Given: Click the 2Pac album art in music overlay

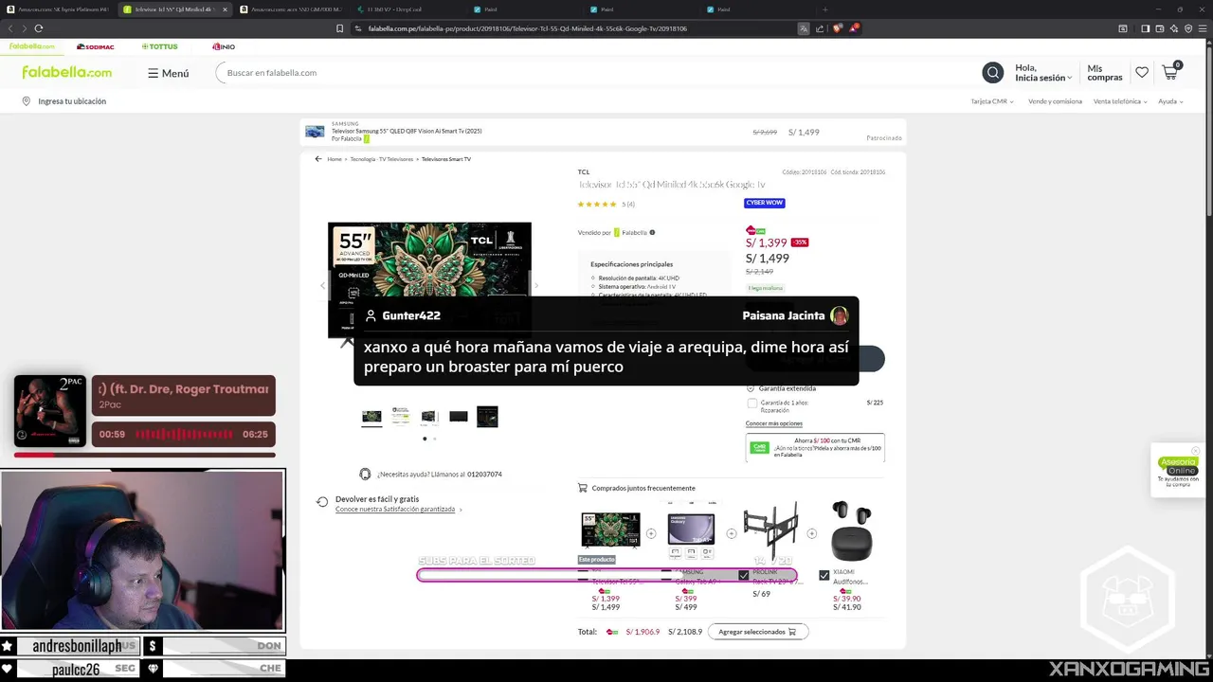Looking at the screenshot, I should point(49,411).
